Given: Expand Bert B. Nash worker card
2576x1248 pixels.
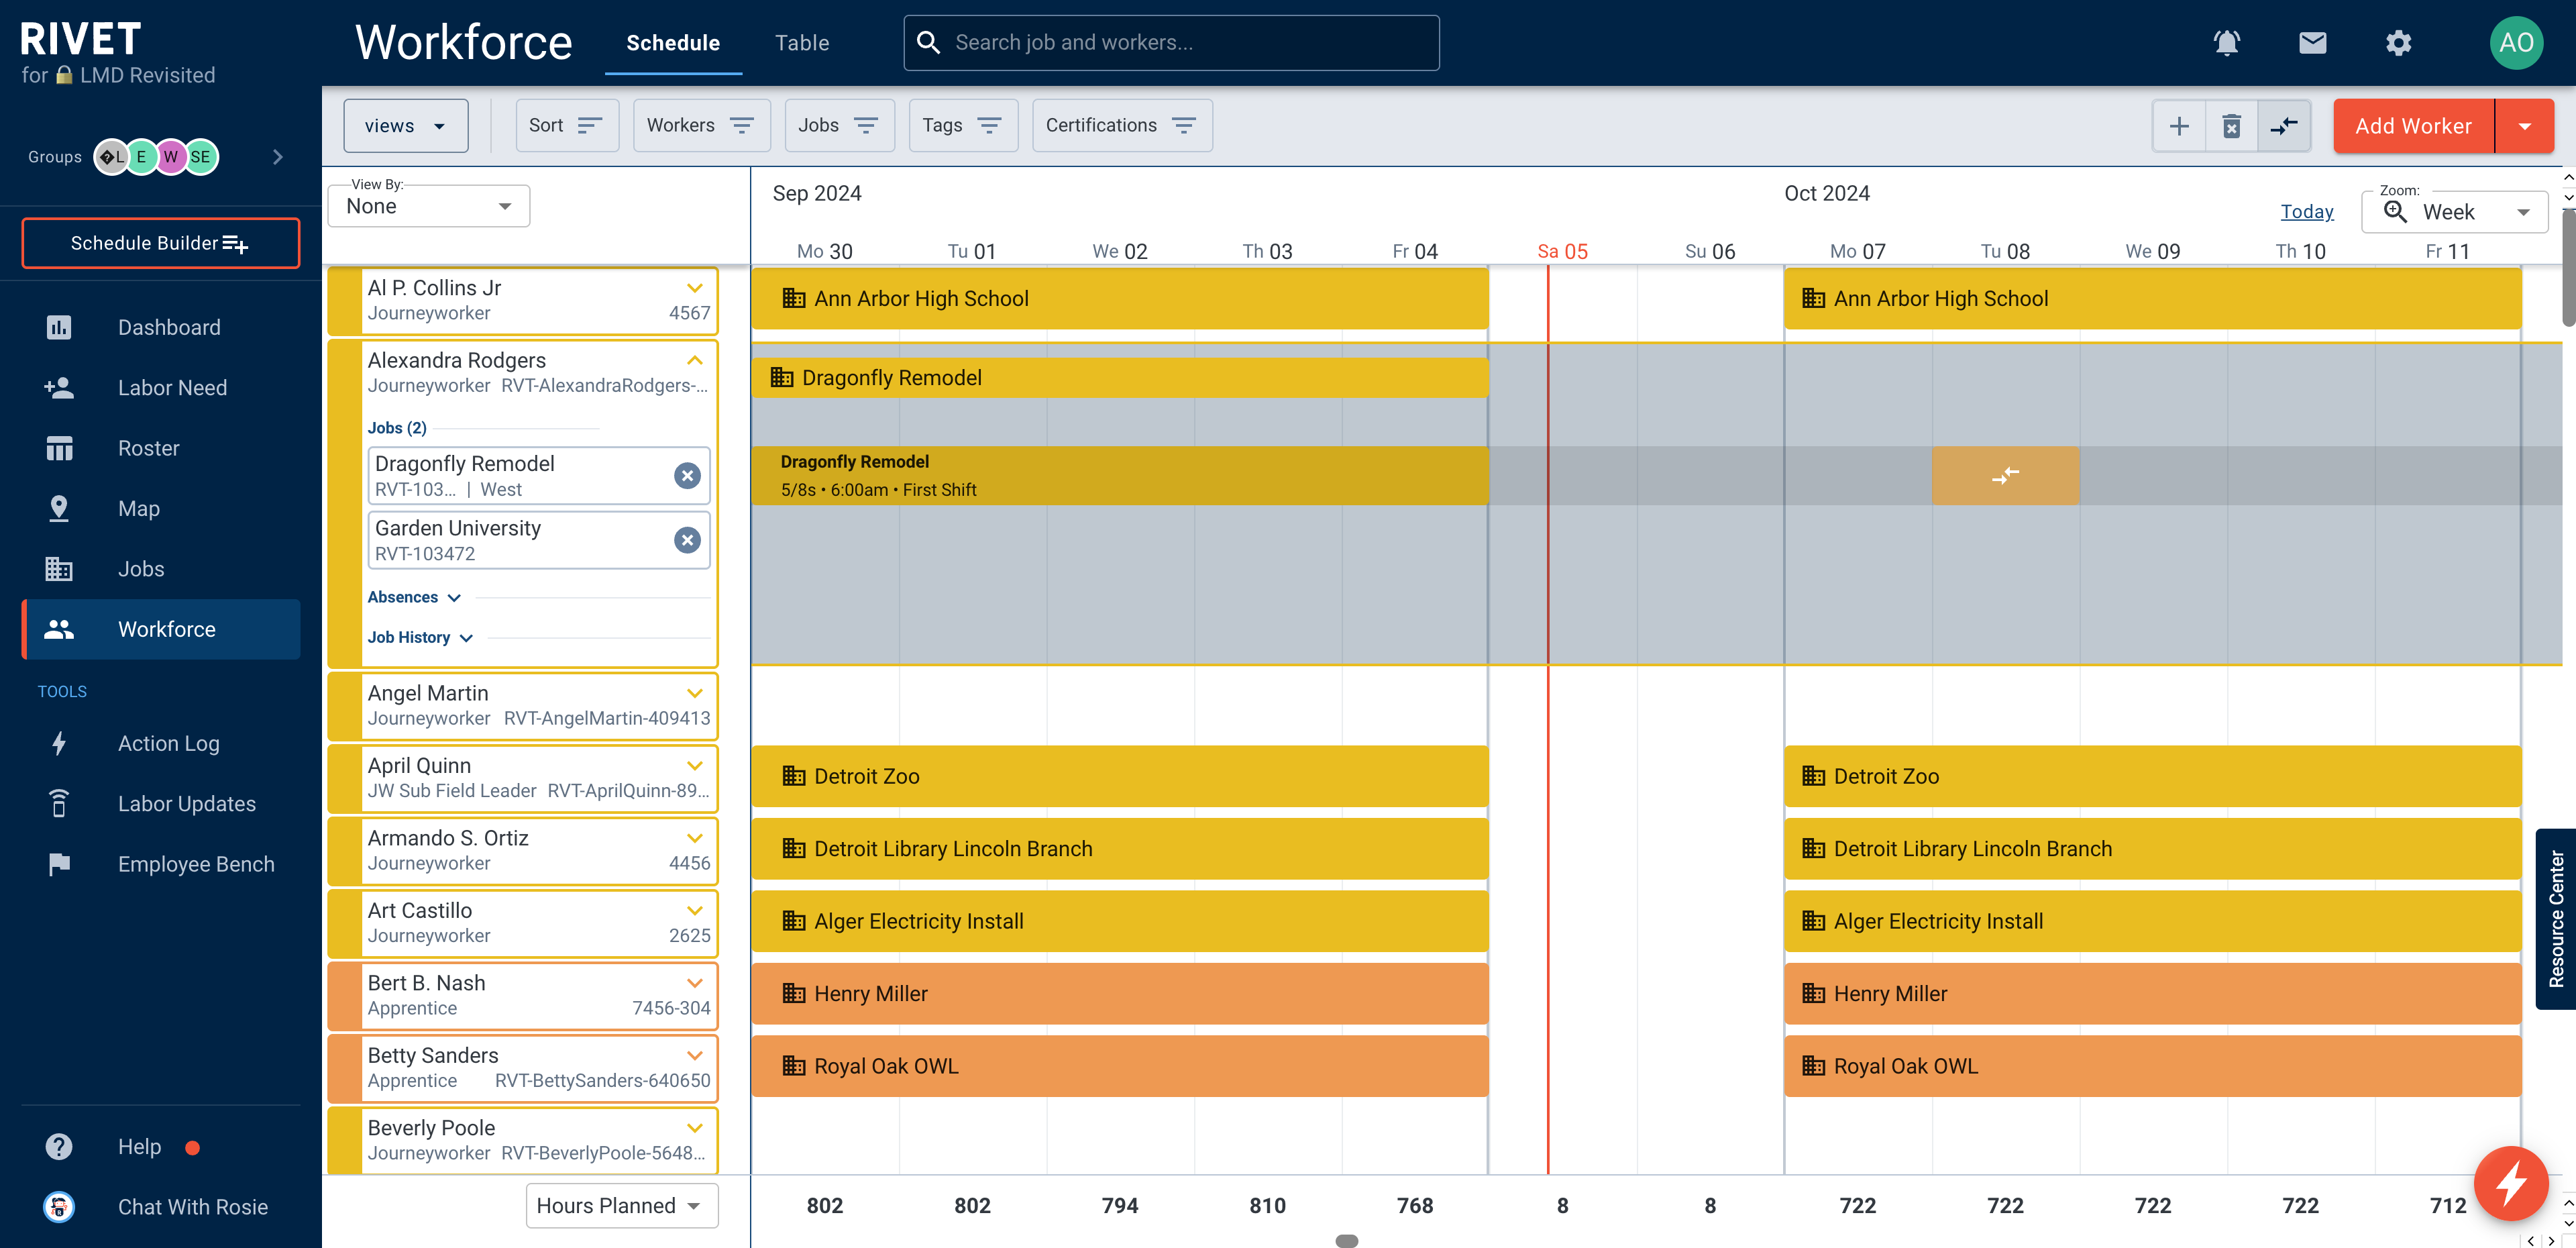Looking at the screenshot, I should 695,983.
